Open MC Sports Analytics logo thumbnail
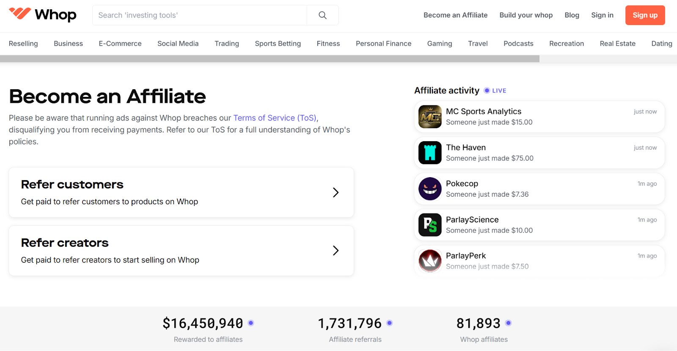Image resolution: width=677 pixels, height=351 pixels. tap(430, 117)
